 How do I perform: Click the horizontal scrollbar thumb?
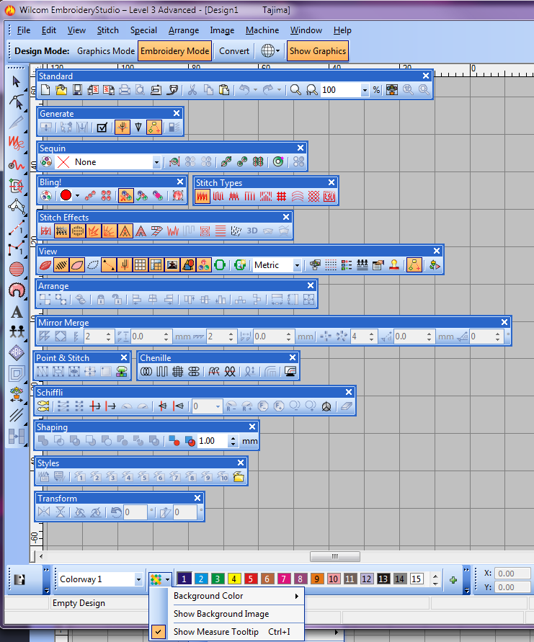tap(335, 556)
